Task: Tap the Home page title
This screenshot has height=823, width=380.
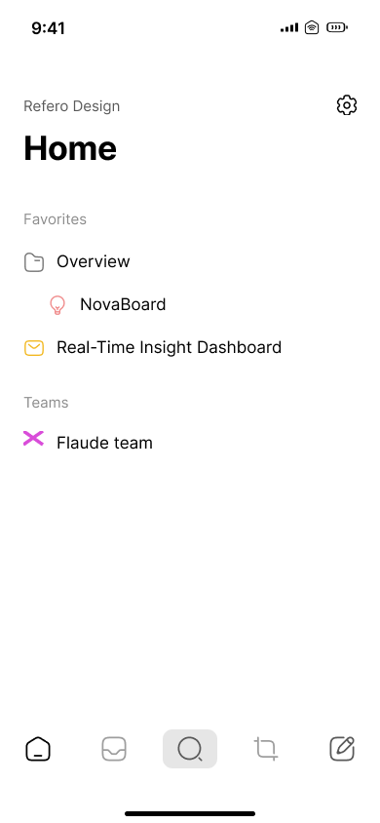Action: 70,148
